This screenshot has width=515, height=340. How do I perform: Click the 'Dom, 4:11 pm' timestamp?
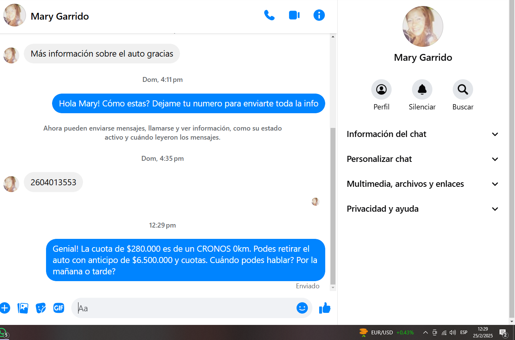coord(163,80)
